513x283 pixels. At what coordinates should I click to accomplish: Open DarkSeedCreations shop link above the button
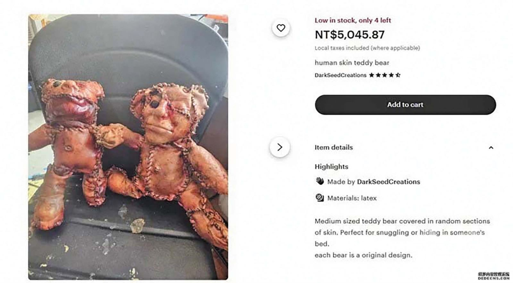(x=341, y=75)
